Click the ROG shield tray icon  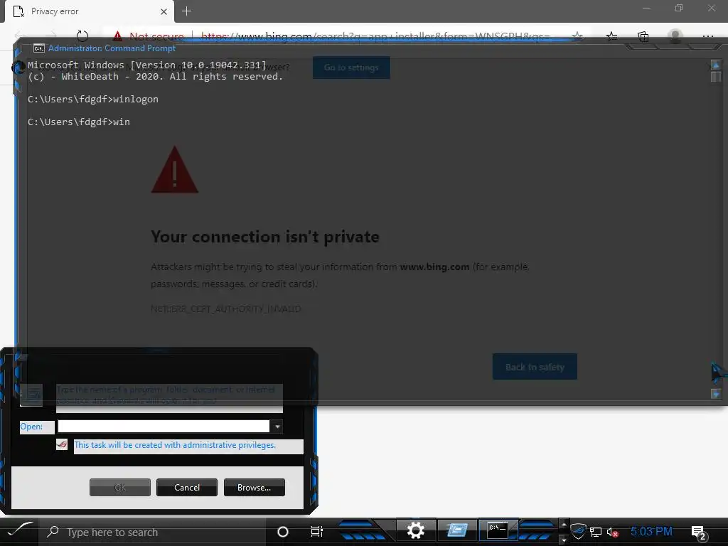[578, 532]
